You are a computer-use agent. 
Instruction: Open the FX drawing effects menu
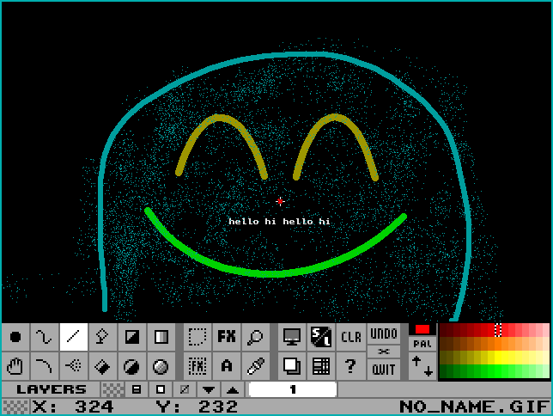coord(227,337)
